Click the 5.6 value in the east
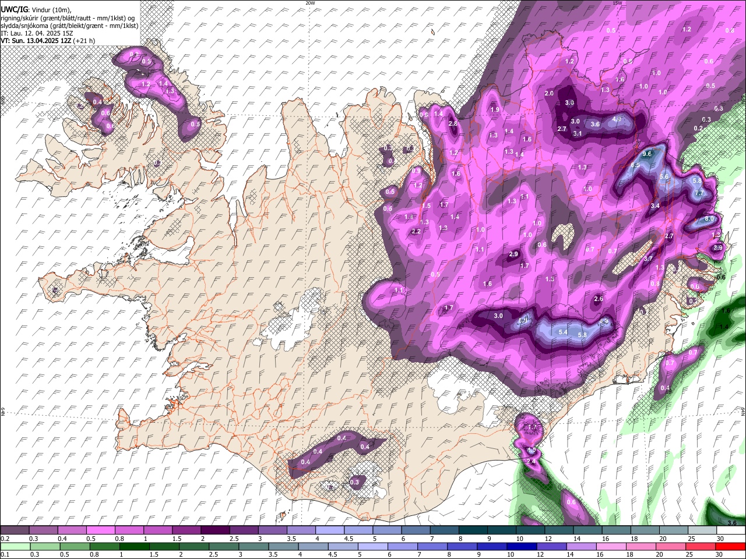This screenshot has width=746, height=559. tap(664, 177)
